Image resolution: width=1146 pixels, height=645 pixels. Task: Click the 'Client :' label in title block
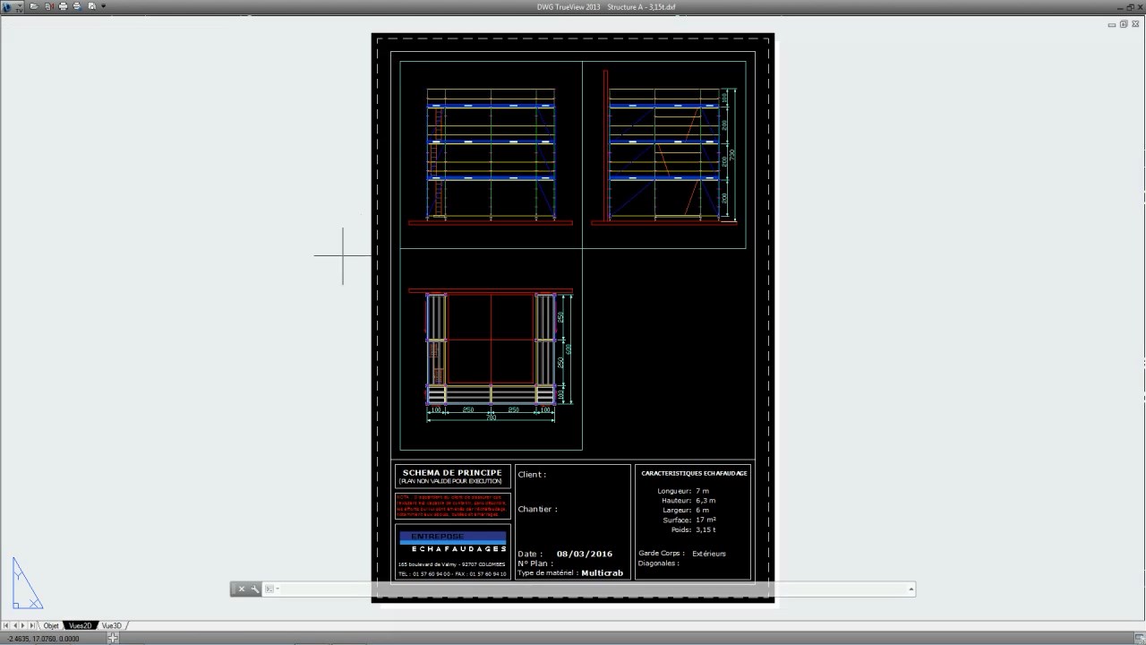[x=532, y=475]
